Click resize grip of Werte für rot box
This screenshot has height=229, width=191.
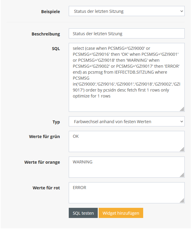click(x=182, y=201)
